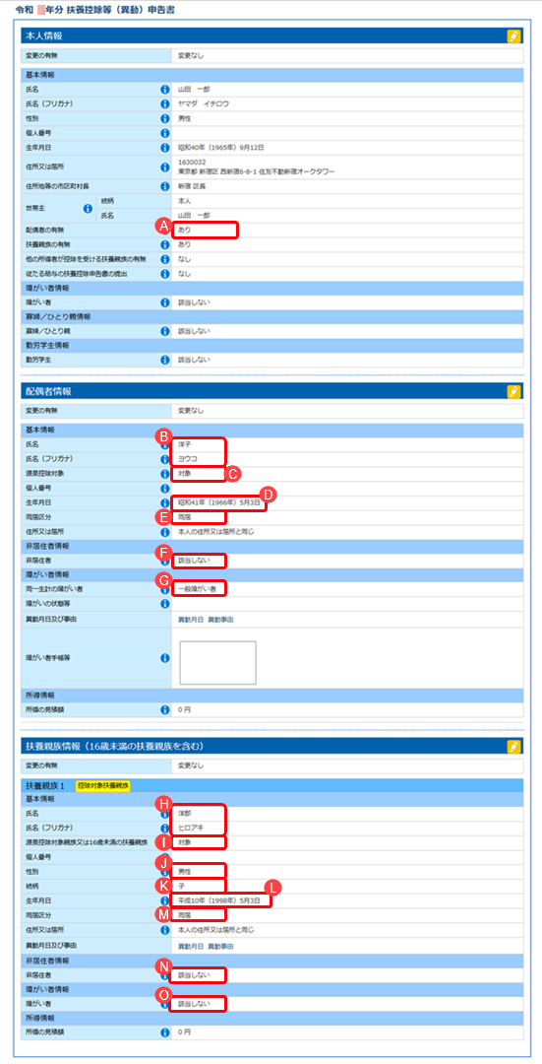Screen dimensions: 542x1064
Task: Click birth date 昭和40年(1965年)9月12日
Action: tap(221, 147)
